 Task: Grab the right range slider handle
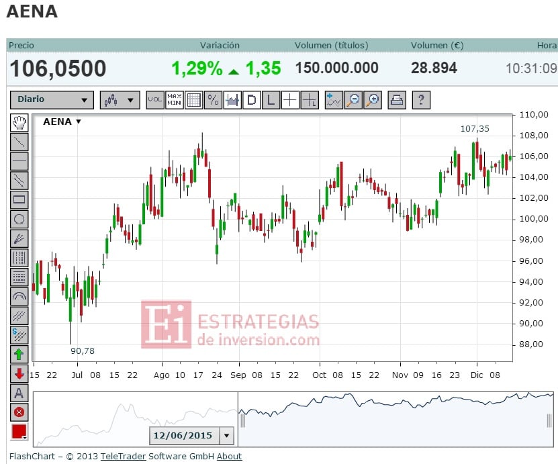click(x=549, y=420)
